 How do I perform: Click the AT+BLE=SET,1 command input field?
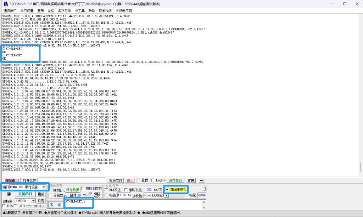coord(79,202)
